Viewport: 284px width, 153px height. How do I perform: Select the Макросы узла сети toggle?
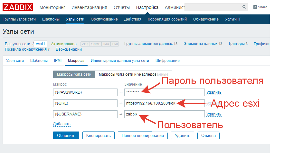74,74
